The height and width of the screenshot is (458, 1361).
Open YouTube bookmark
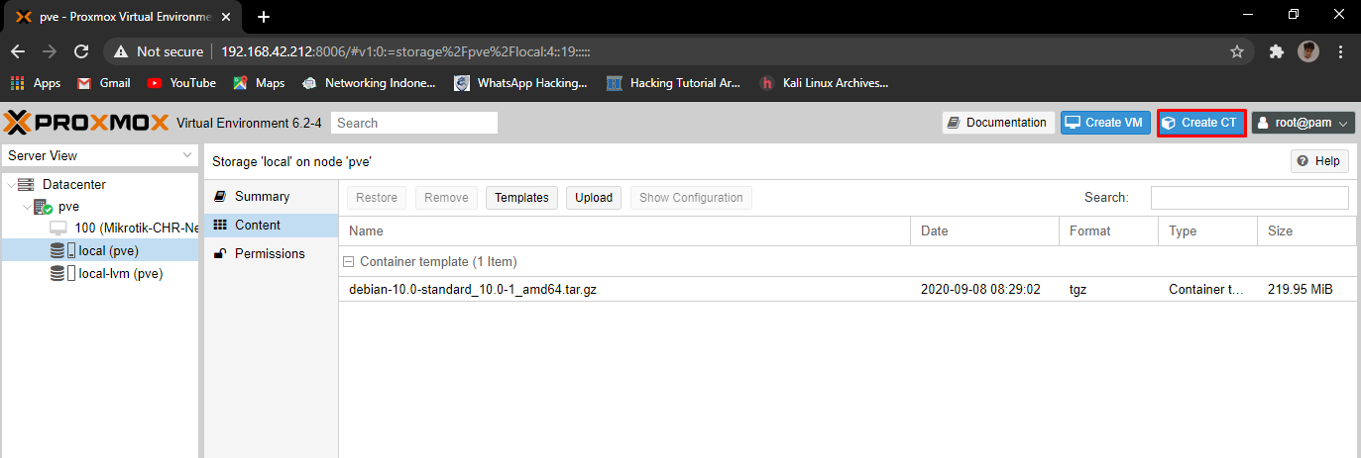tap(181, 83)
